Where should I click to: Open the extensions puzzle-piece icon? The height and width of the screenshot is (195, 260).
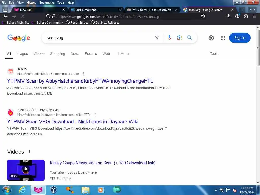pos(246,16)
